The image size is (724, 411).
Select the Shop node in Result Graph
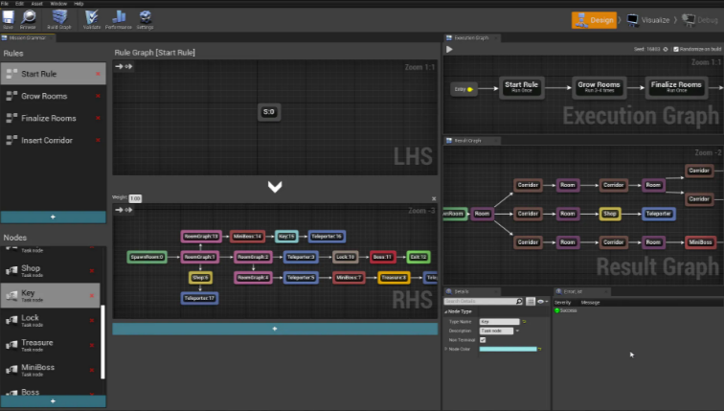(x=609, y=214)
